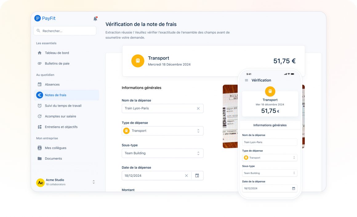Open Suivi du temps de travail
This screenshot has width=357, height=217.
(63, 106)
